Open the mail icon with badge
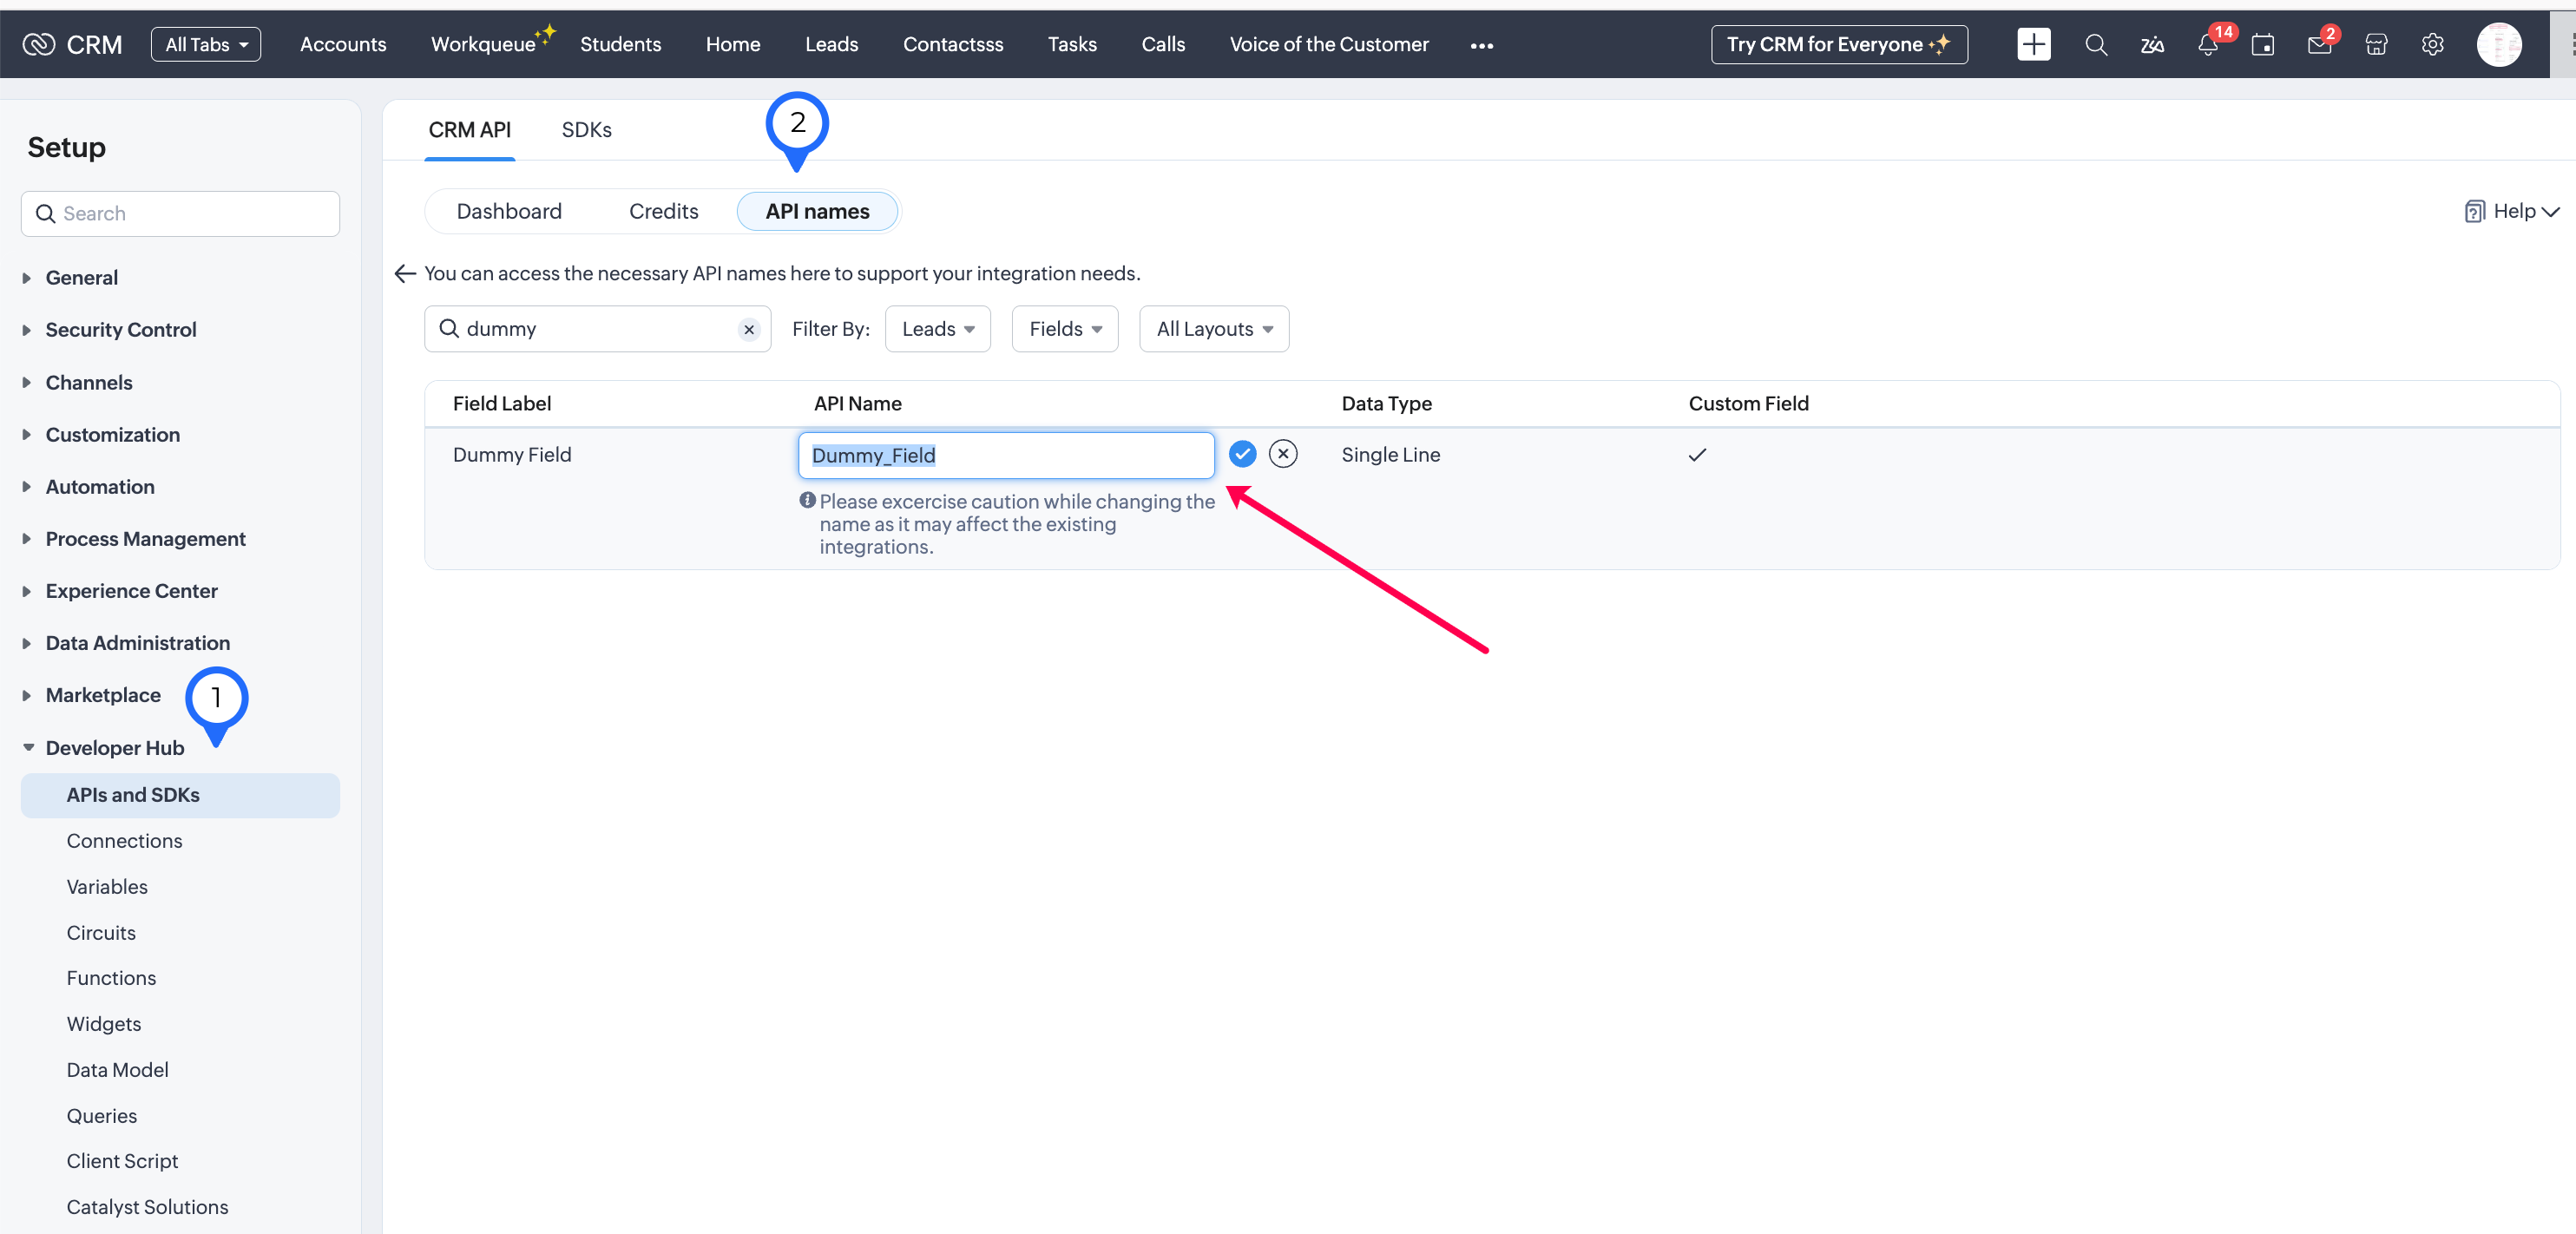Image resolution: width=2576 pixels, height=1234 pixels. tap(2319, 45)
